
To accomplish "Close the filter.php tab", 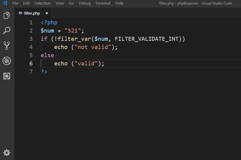I will pyautogui.click(x=47, y=13).
